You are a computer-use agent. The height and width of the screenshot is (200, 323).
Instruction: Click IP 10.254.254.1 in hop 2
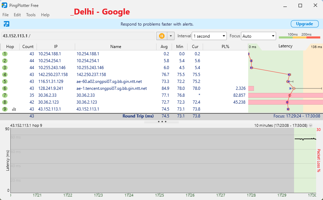click(50, 61)
